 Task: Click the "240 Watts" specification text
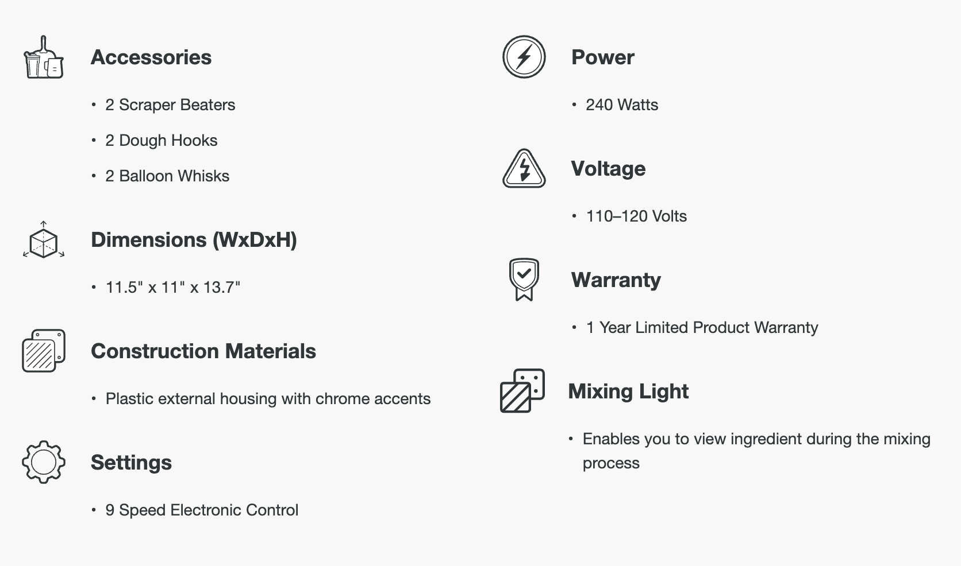[622, 105]
